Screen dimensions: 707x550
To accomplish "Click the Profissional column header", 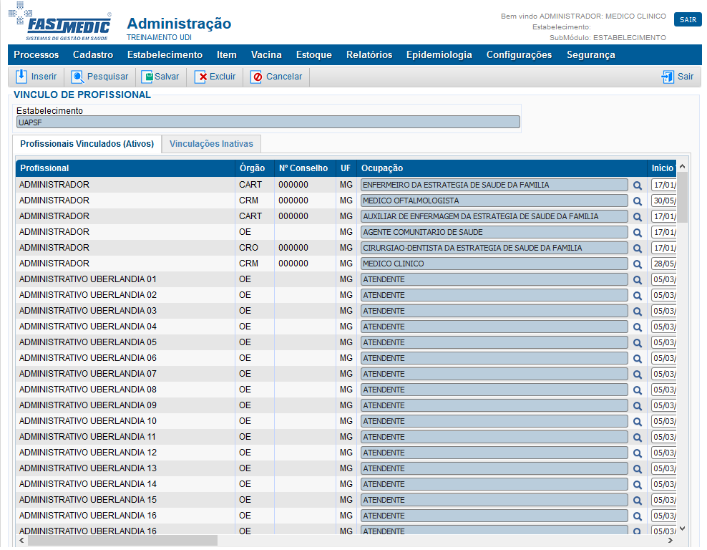I will [x=125, y=168].
